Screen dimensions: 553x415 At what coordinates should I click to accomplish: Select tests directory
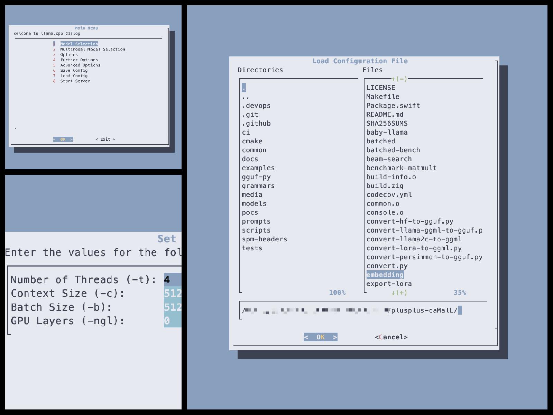point(252,248)
